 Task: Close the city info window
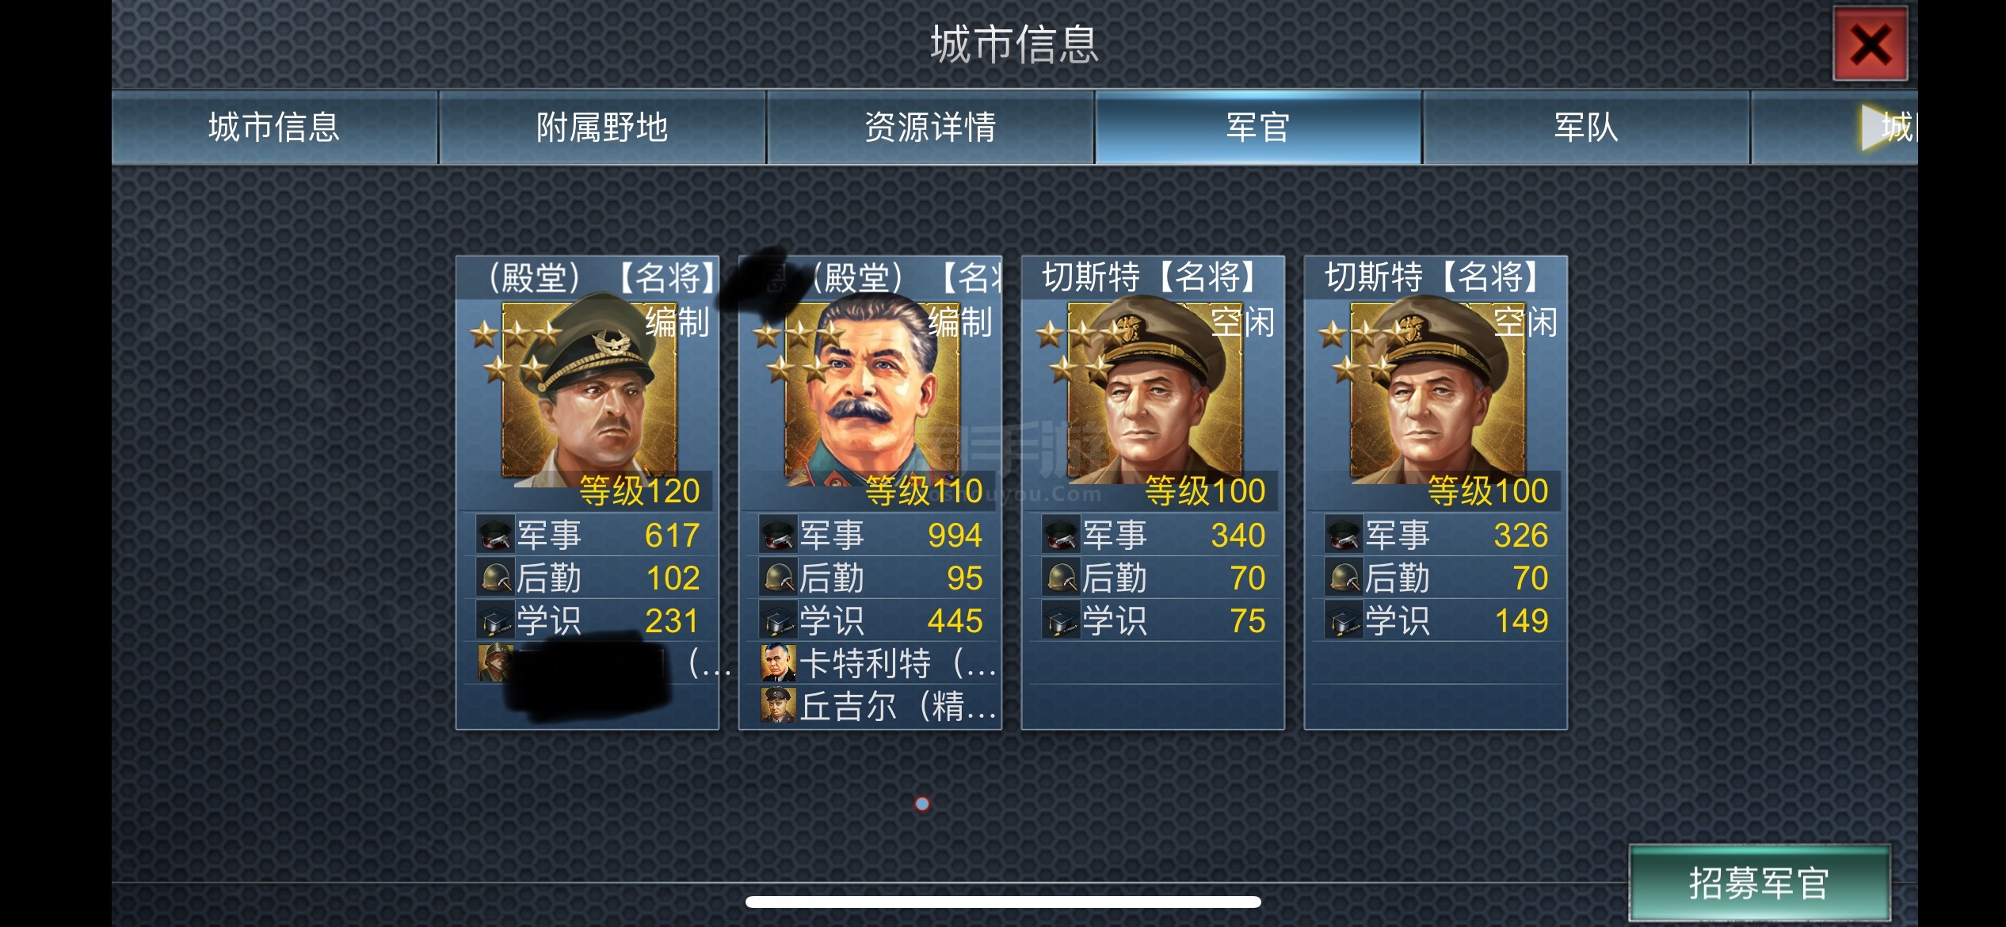click(x=1870, y=44)
